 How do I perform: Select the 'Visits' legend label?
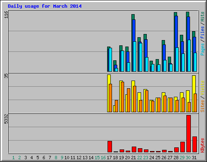click(202, 88)
